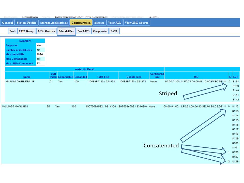Screen dimensions: 244x183
Task: Select Number of metaLUNs value 42
Action: [38, 50]
